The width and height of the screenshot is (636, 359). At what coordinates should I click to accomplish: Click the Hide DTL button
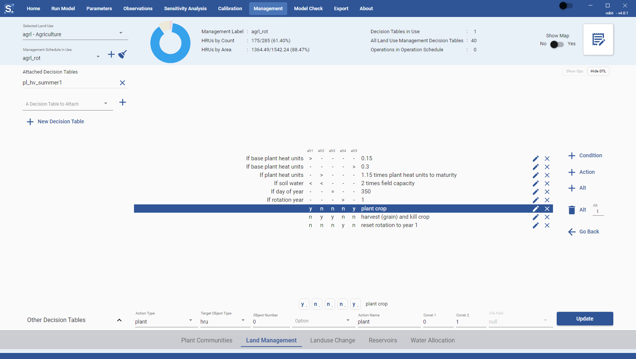click(x=598, y=71)
